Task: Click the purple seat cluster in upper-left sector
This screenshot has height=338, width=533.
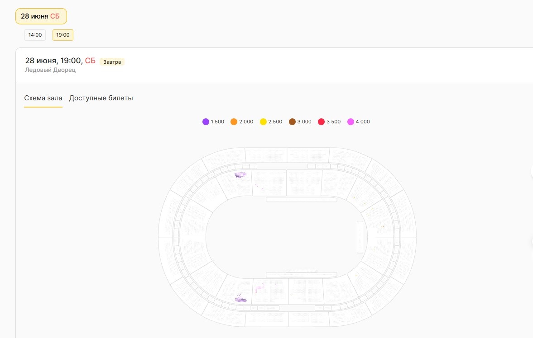Action: [240, 175]
